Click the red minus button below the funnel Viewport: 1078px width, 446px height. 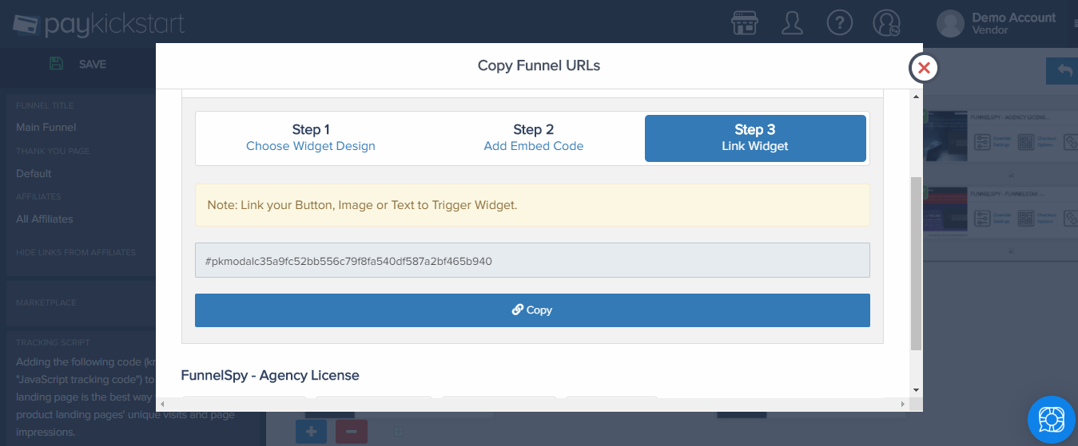352,432
